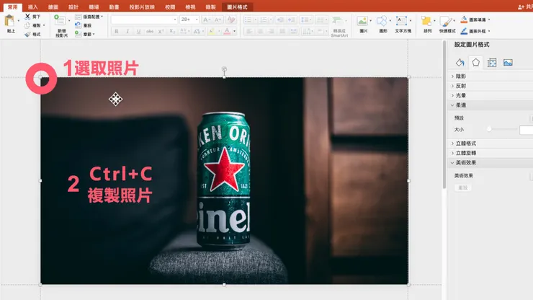Click decrease font size icon
Screen dimensions: 533x300
(x=218, y=19)
